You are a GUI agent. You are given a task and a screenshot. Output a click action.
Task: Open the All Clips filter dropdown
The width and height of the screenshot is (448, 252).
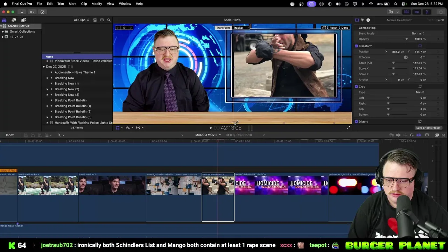coord(81,20)
